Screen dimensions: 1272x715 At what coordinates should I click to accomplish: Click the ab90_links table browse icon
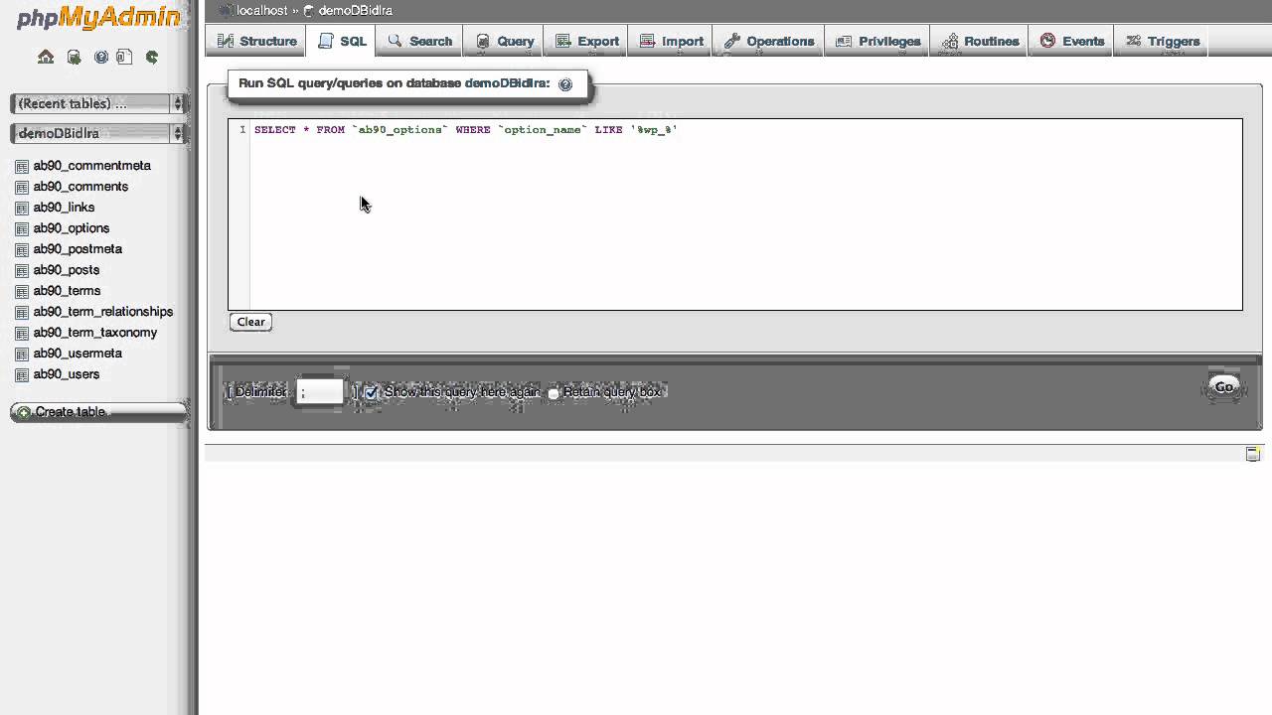22,208
